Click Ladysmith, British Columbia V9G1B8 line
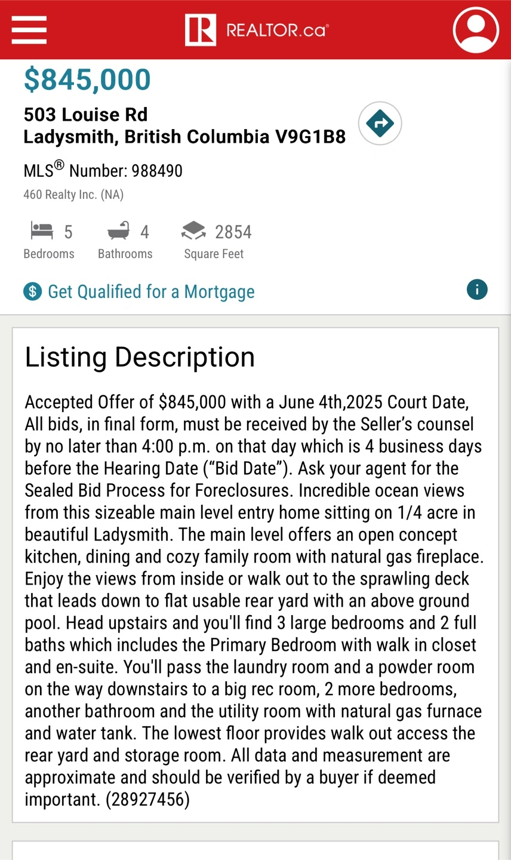 coord(184,137)
